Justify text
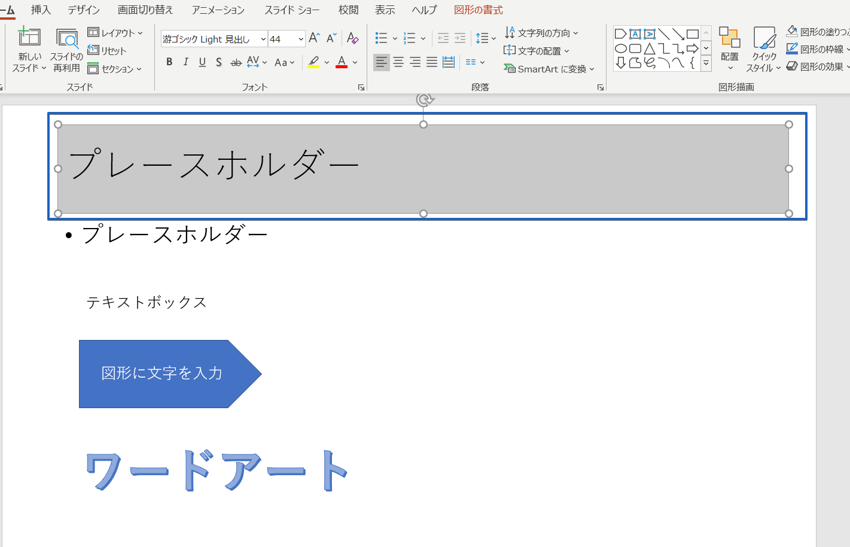The image size is (850, 547). (x=431, y=62)
